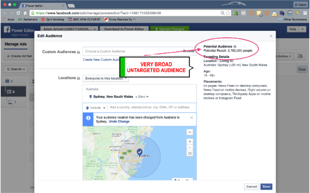Open Chrome hamburger menu
The height and width of the screenshot is (193, 310).
click(305, 13)
